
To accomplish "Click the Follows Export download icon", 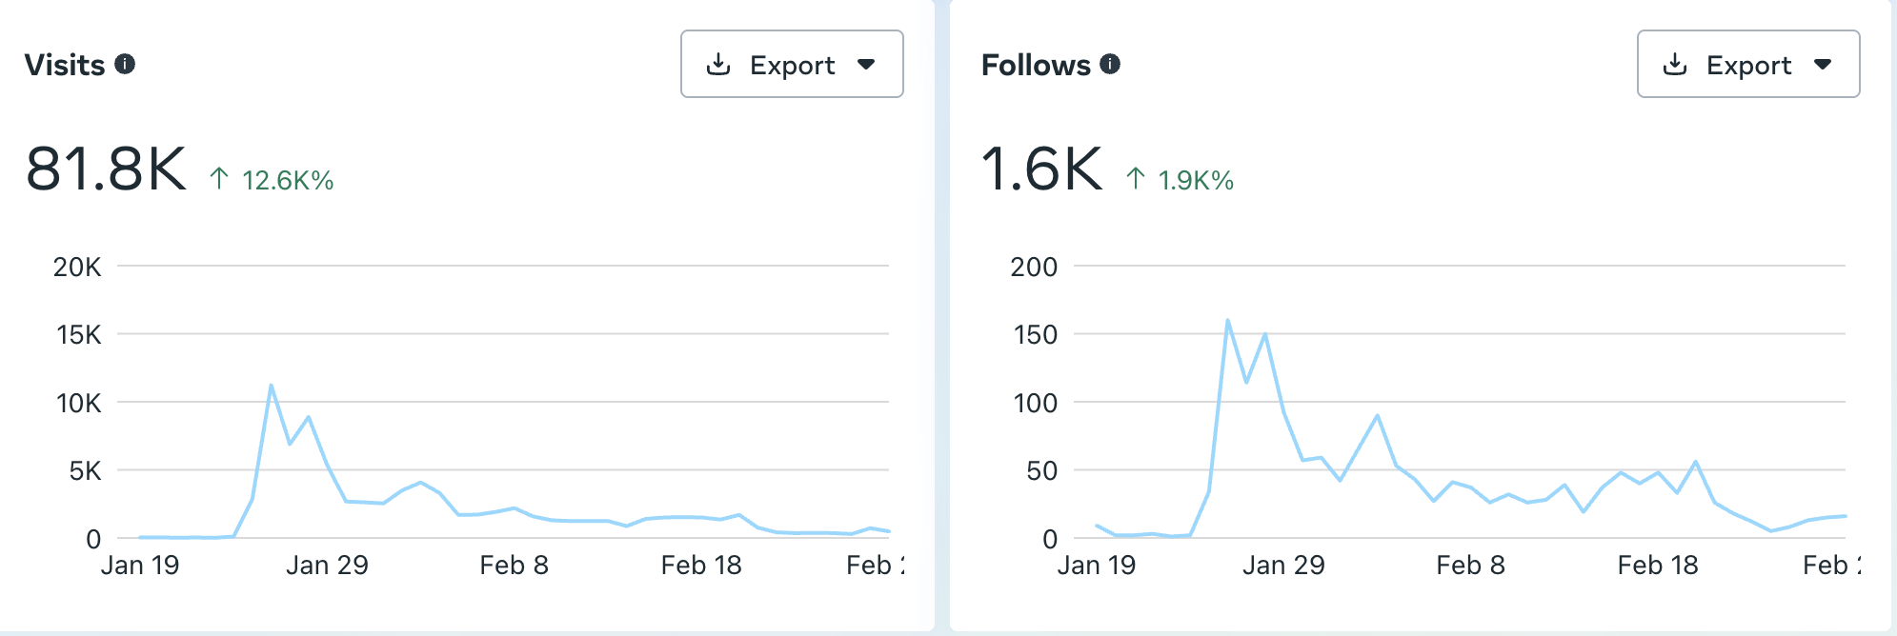I will click(1675, 64).
